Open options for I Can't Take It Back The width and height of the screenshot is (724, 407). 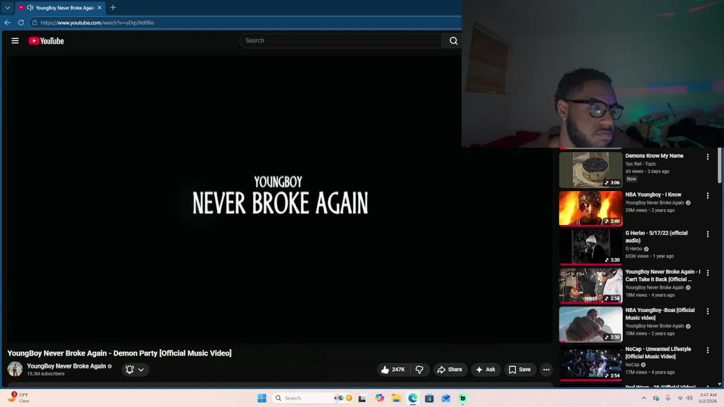click(708, 272)
